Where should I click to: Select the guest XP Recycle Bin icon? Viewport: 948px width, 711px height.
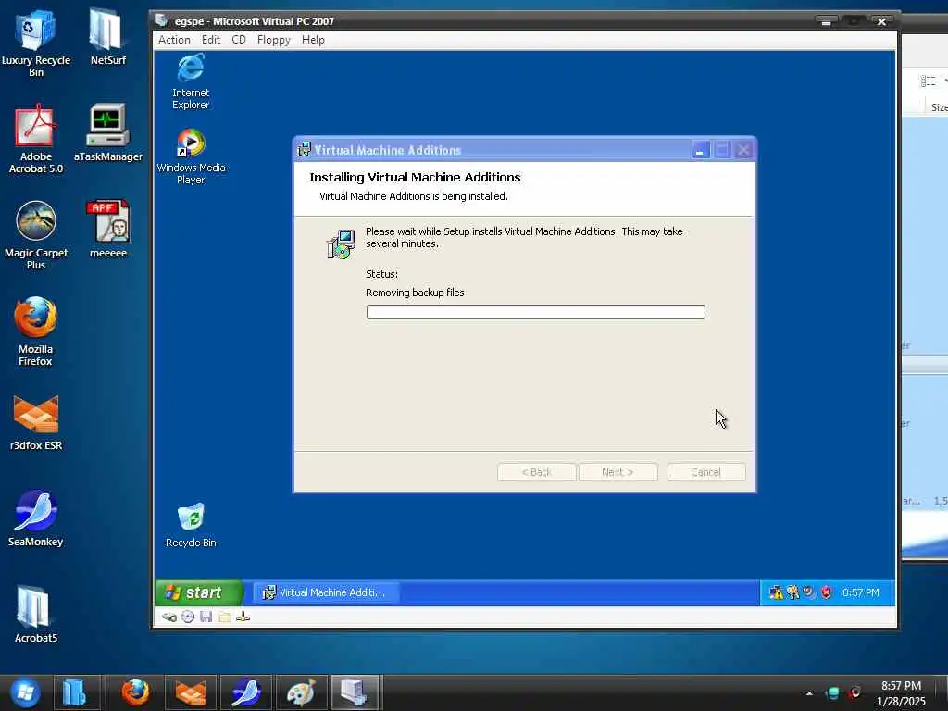(191, 525)
